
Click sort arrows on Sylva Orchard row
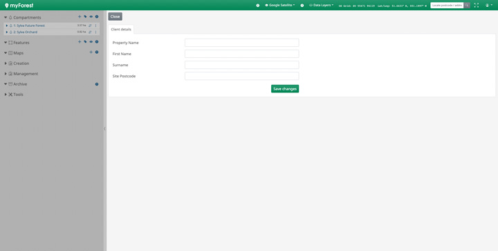pyautogui.click(x=90, y=32)
